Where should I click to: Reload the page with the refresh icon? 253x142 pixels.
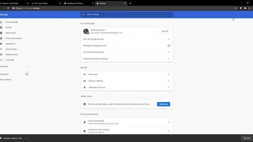8,8
